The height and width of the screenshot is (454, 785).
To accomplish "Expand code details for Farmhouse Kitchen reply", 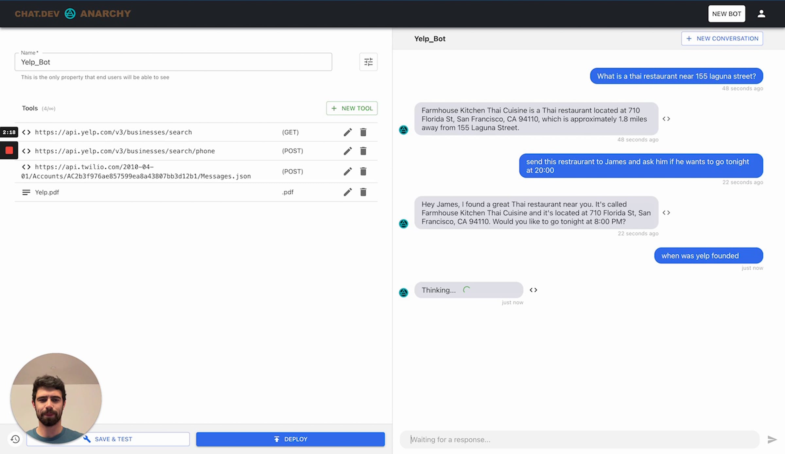I will pyautogui.click(x=666, y=119).
